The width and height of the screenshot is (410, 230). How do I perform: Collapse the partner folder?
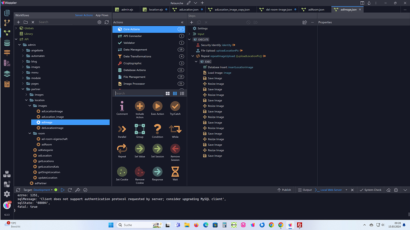[23, 89]
